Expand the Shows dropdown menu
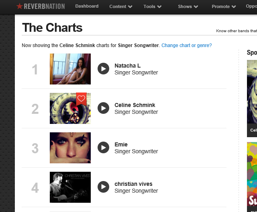 (188, 6)
